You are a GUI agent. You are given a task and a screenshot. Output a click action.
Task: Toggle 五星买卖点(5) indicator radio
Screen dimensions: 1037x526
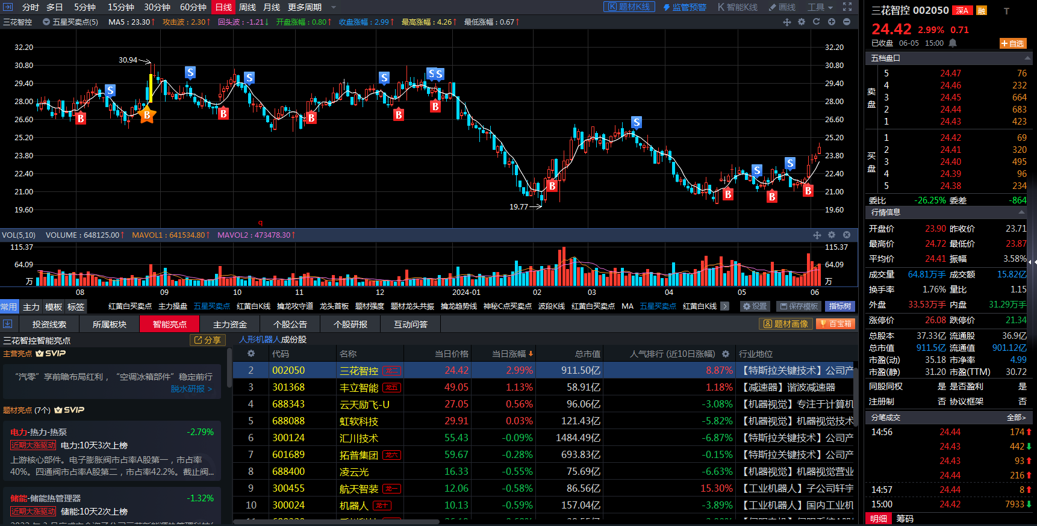tap(46, 22)
